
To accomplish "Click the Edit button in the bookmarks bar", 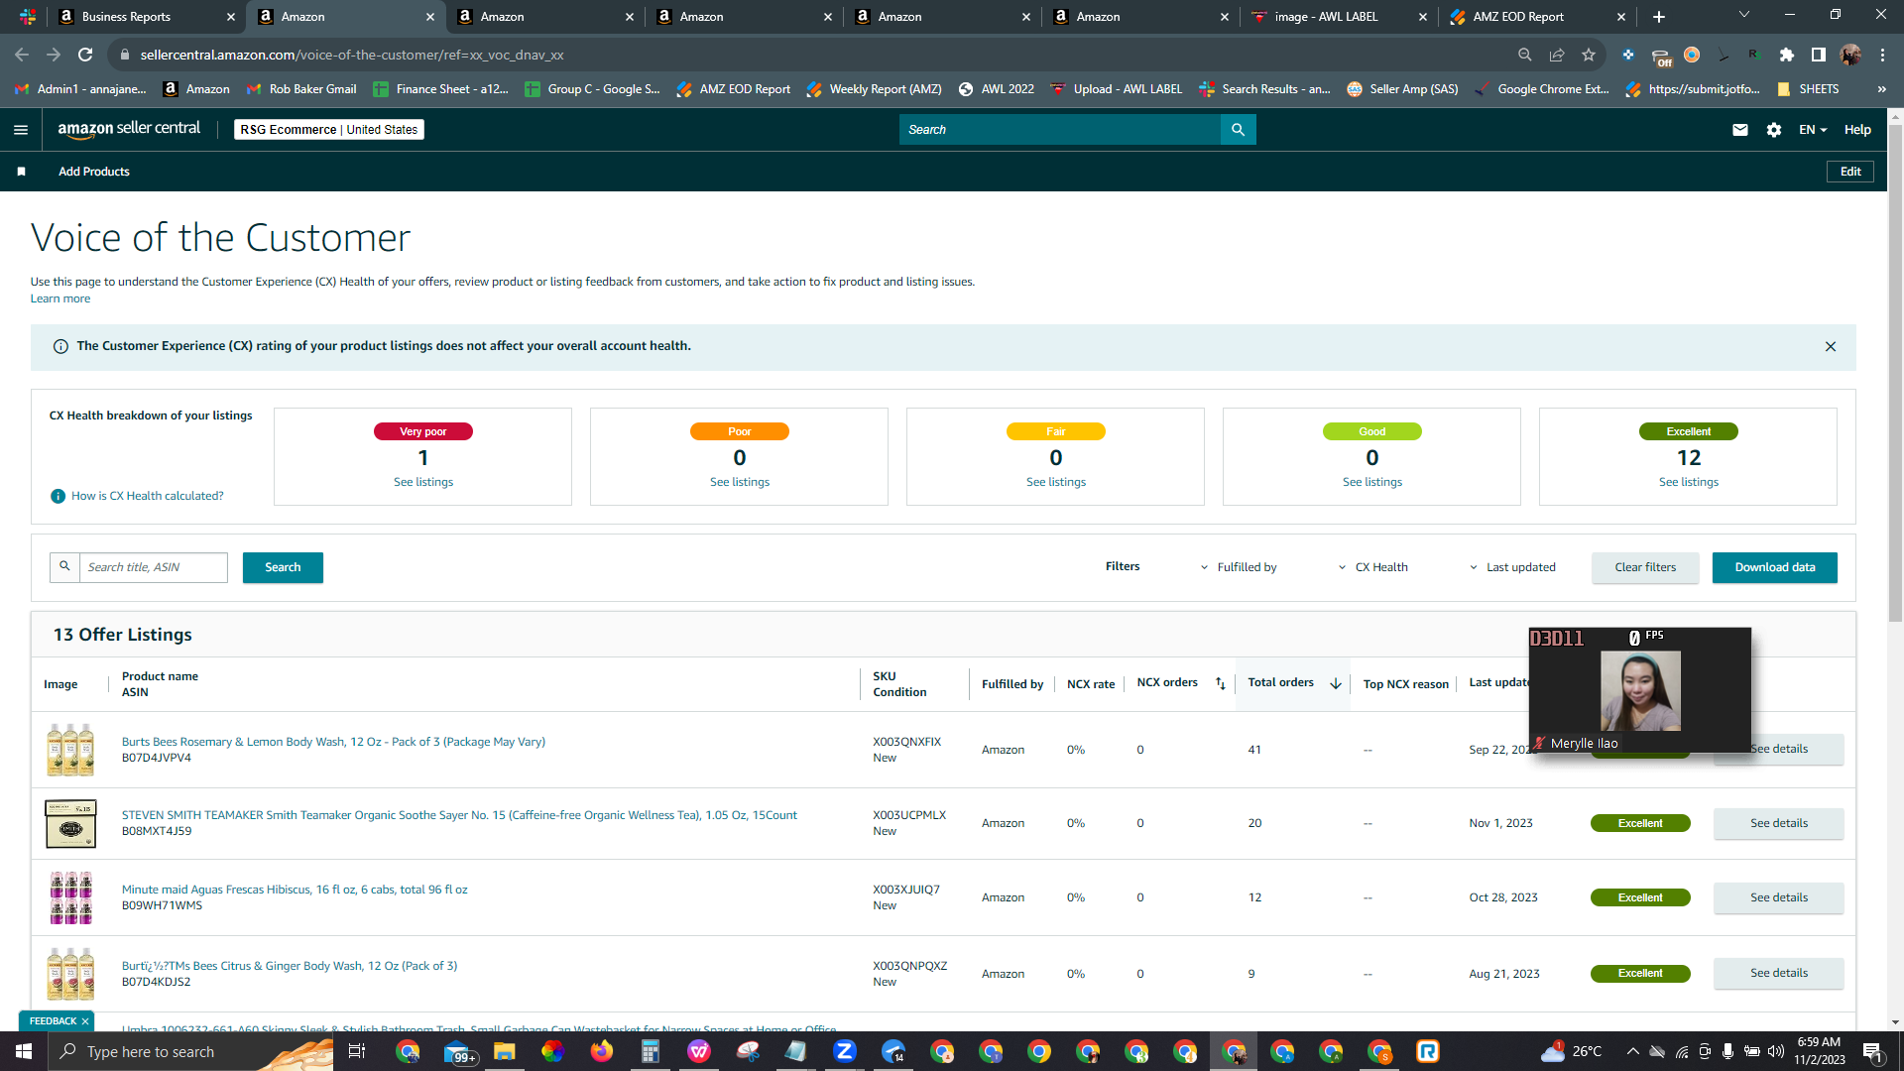I will point(1850,172).
